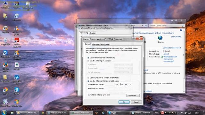Click in Preferred DNS server field
The height and width of the screenshot is (115, 205).
(x=124, y=85)
